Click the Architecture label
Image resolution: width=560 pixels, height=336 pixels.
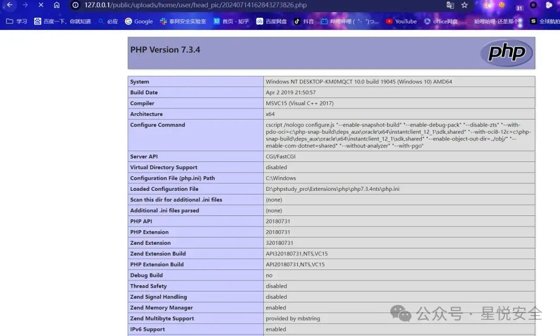tap(147, 114)
